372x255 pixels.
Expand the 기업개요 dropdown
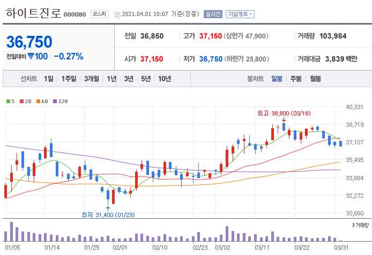point(240,14)
